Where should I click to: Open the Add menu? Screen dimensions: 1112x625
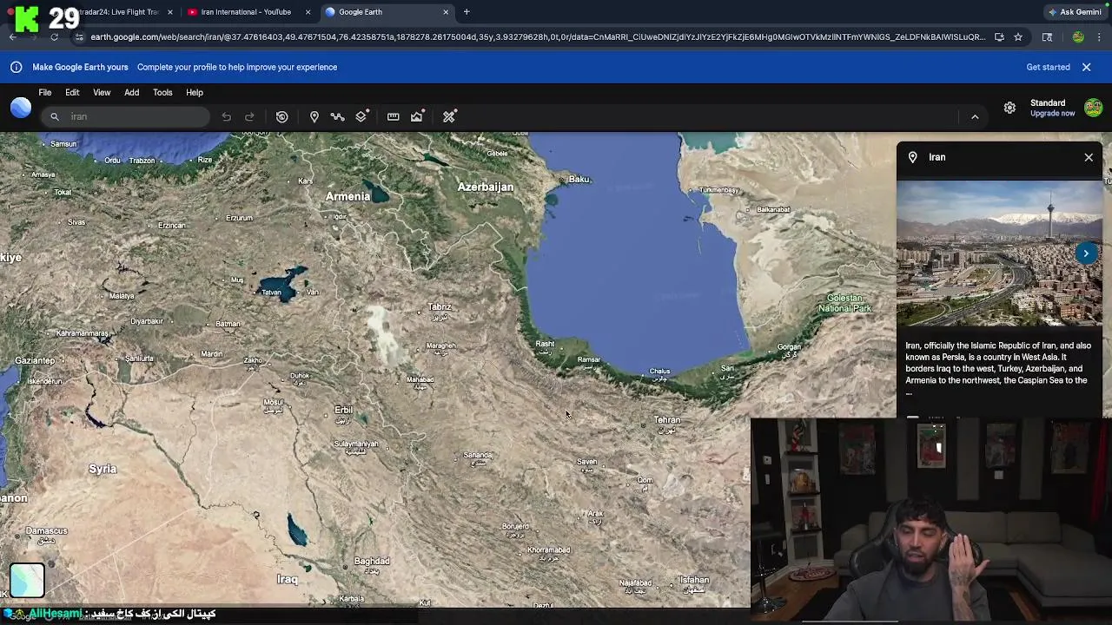(131, 92)
